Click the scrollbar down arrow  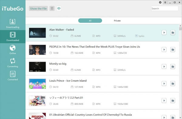(x=180, y=117)
